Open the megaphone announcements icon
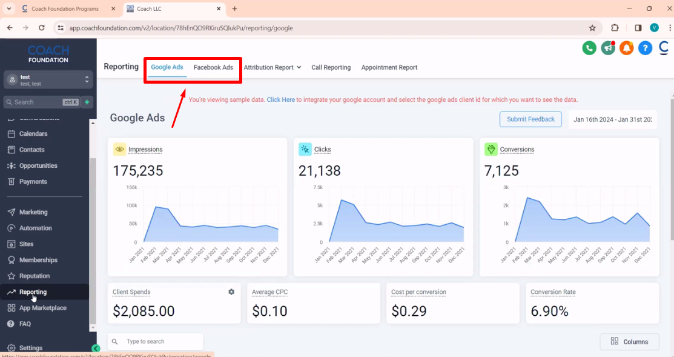Screen dimensions: 674x357 click(608, 48)
